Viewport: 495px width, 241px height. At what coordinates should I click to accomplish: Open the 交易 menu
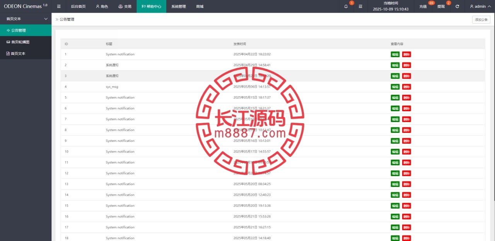click(125, 7)
